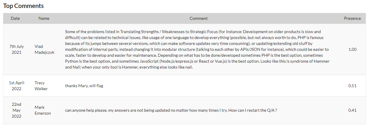Sort by the Name column header

[44, 18]
